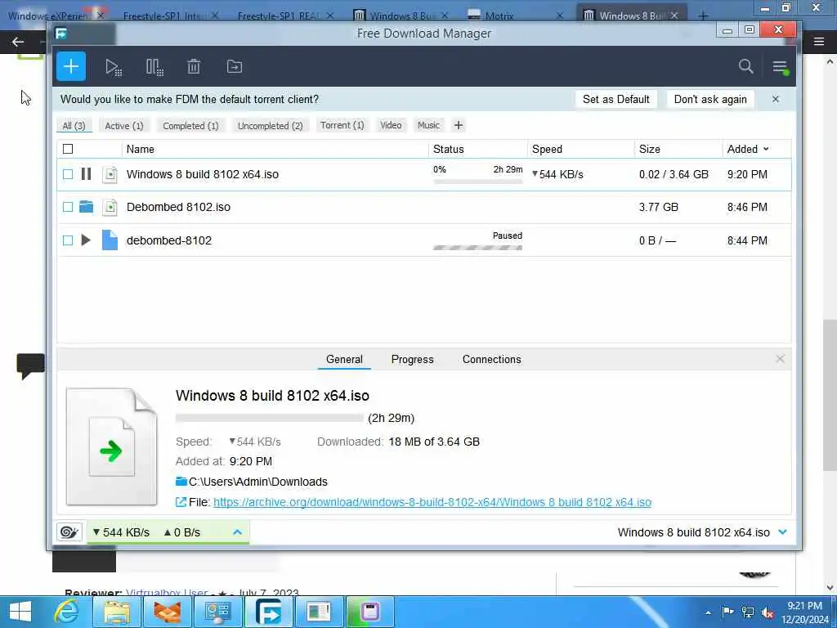
Task: Click striped Paused progress bar
Action: click(x=477, y=247)
